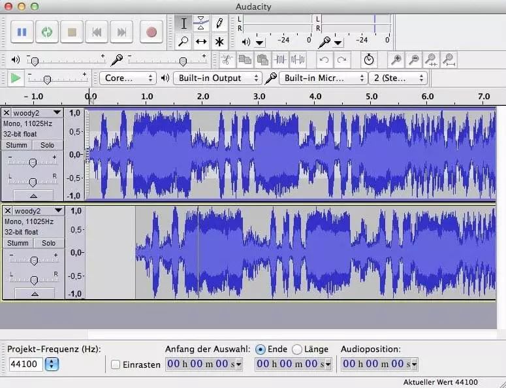
Task: Click the Zoom In magnifier
Action: tap(396, 59)
